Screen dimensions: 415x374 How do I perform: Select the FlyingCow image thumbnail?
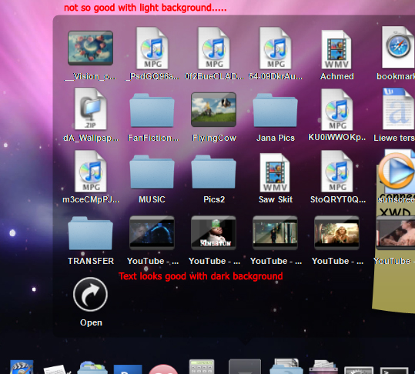click(x=213, y=109)
